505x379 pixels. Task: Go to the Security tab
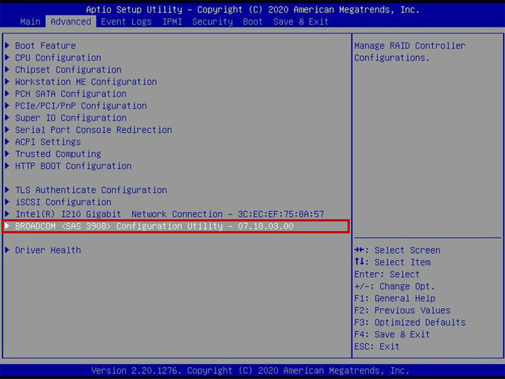tap(212, 22)
